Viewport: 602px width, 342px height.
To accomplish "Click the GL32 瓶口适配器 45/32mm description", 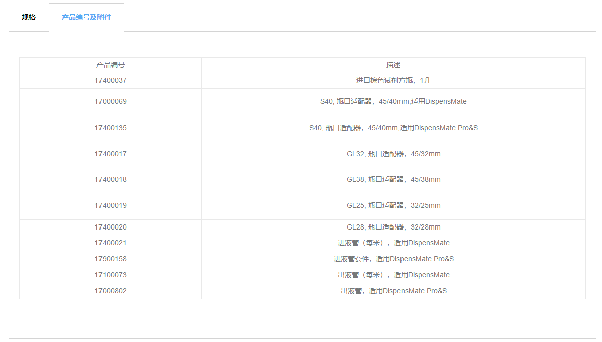I will [x=393, y=154].
